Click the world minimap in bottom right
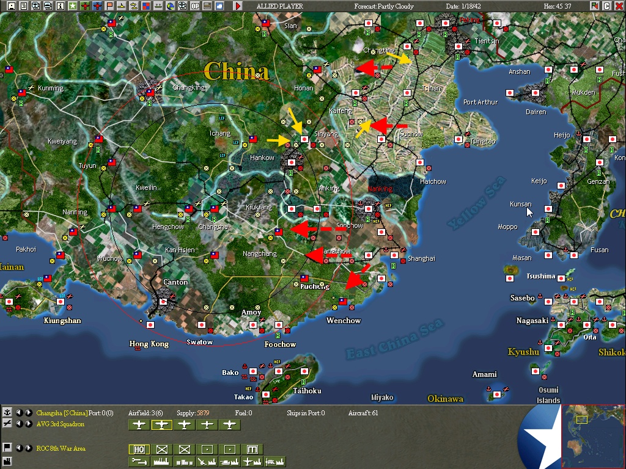The width and height of the screenshot is (626, 469). pyautogui.click(x=593, y=436)
